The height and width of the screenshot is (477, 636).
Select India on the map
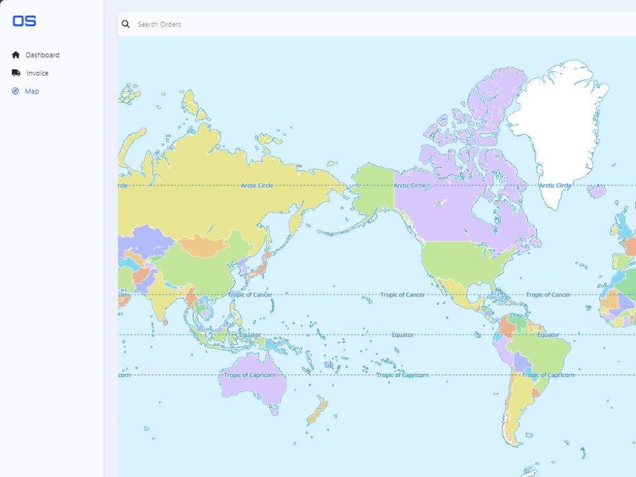click(x=160, y=296)
